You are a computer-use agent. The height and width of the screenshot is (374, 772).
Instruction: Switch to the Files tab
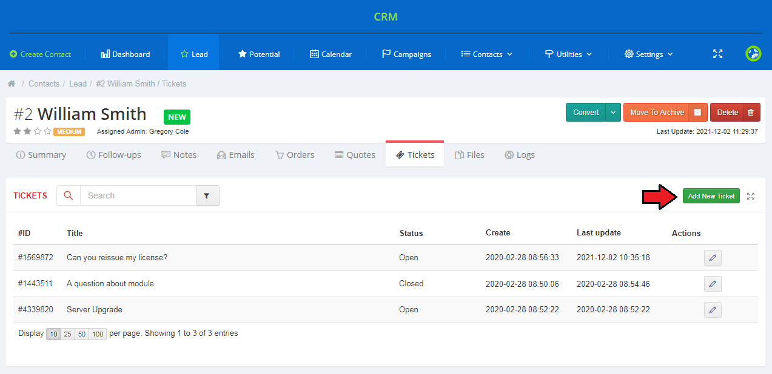point(469,155)
